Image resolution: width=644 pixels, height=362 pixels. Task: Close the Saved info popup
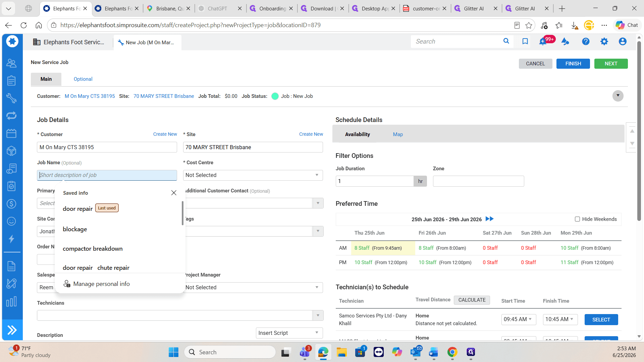click(174, 193)
